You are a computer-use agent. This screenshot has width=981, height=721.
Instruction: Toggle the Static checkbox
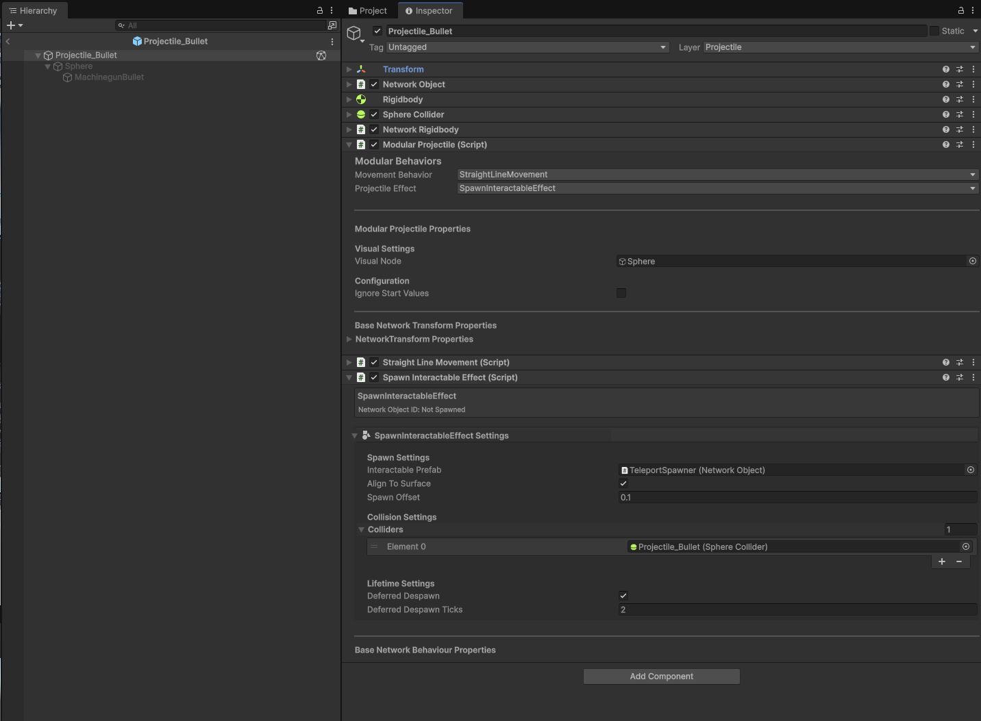tap(934, 31)
